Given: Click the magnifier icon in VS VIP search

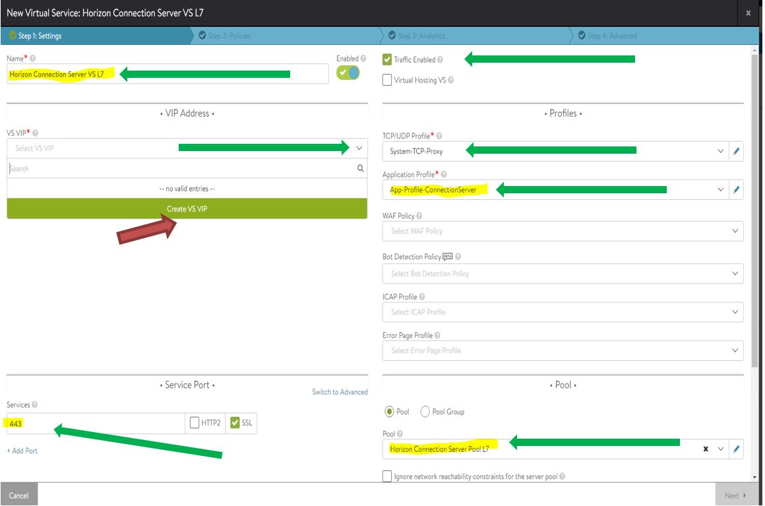Looking at the screenshot, I should 360,168.
